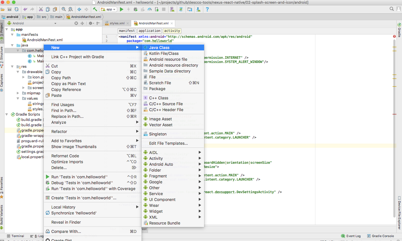Image resolution: width=402 pixels, height=241 pixels.
Task: Open the Event Log tool window
Action: pos(351,236)
